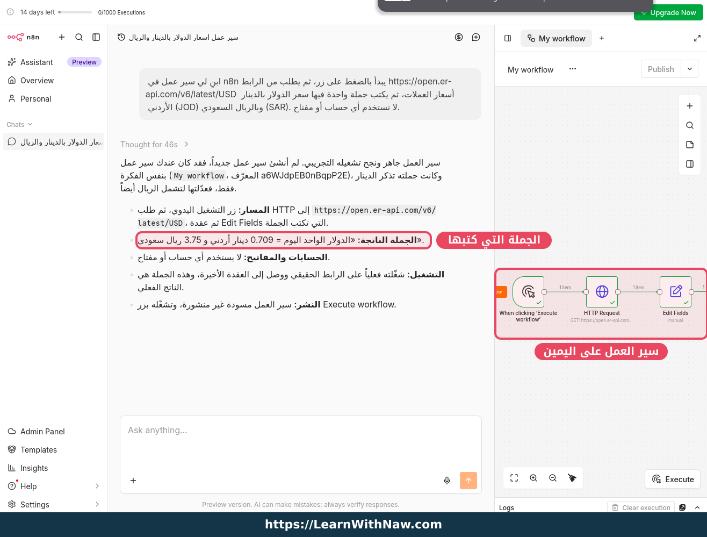Open the three-dot menu beside My workflow
The image size is (707, 537).
click(573, 69)
